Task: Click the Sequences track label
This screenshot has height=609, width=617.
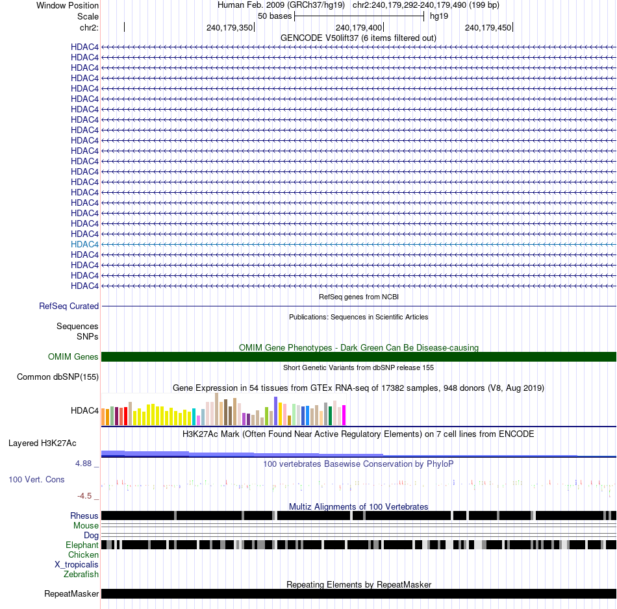Action: point(77,326)
